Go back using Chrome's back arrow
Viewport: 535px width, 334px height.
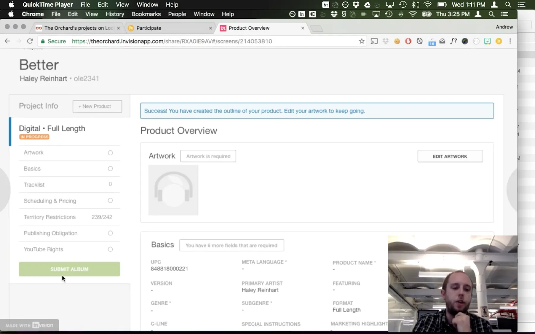(7, 41)
